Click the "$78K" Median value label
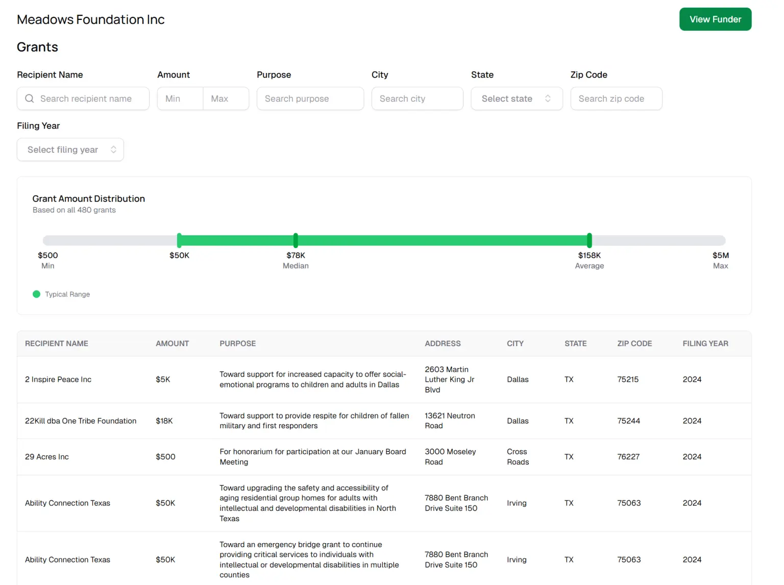The height and width of the screenshot is (585, 784). [x=296, y=255]
